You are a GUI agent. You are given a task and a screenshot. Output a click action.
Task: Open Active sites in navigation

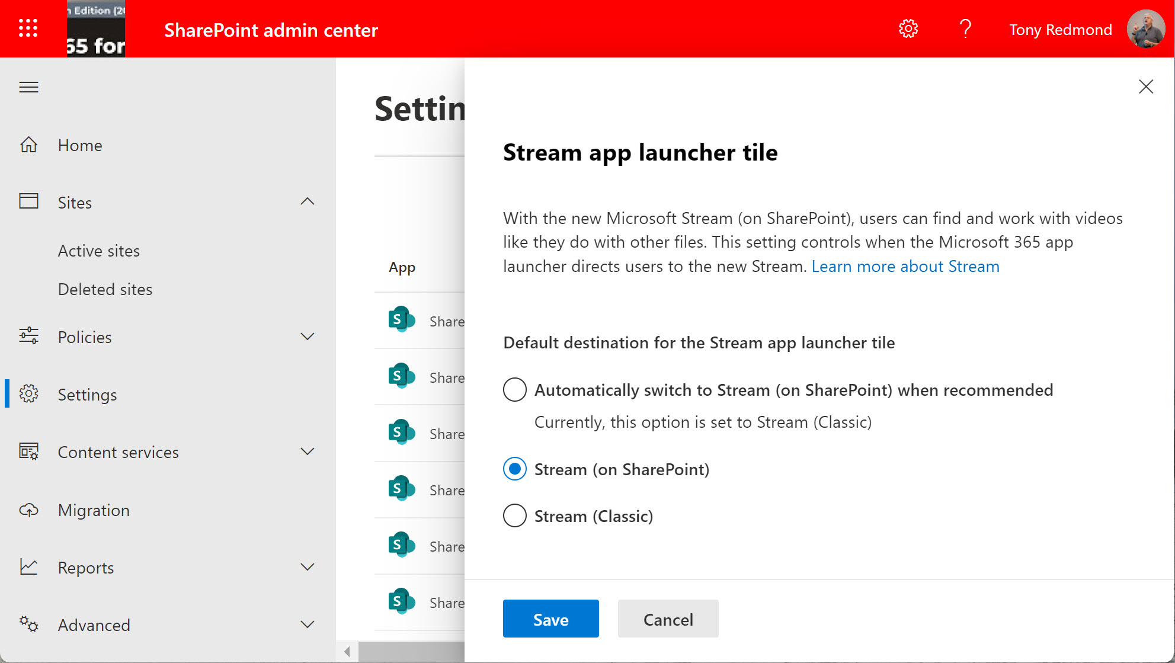coord(98,251)
